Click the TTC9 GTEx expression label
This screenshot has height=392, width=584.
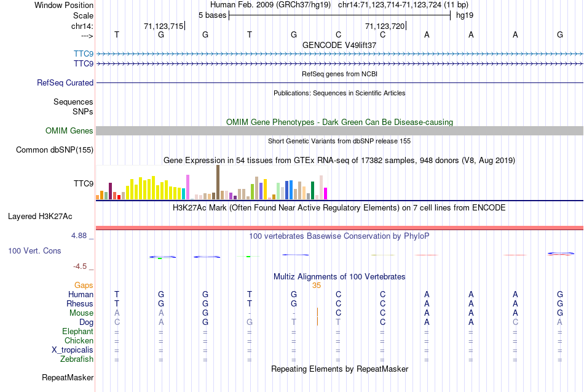84,183
